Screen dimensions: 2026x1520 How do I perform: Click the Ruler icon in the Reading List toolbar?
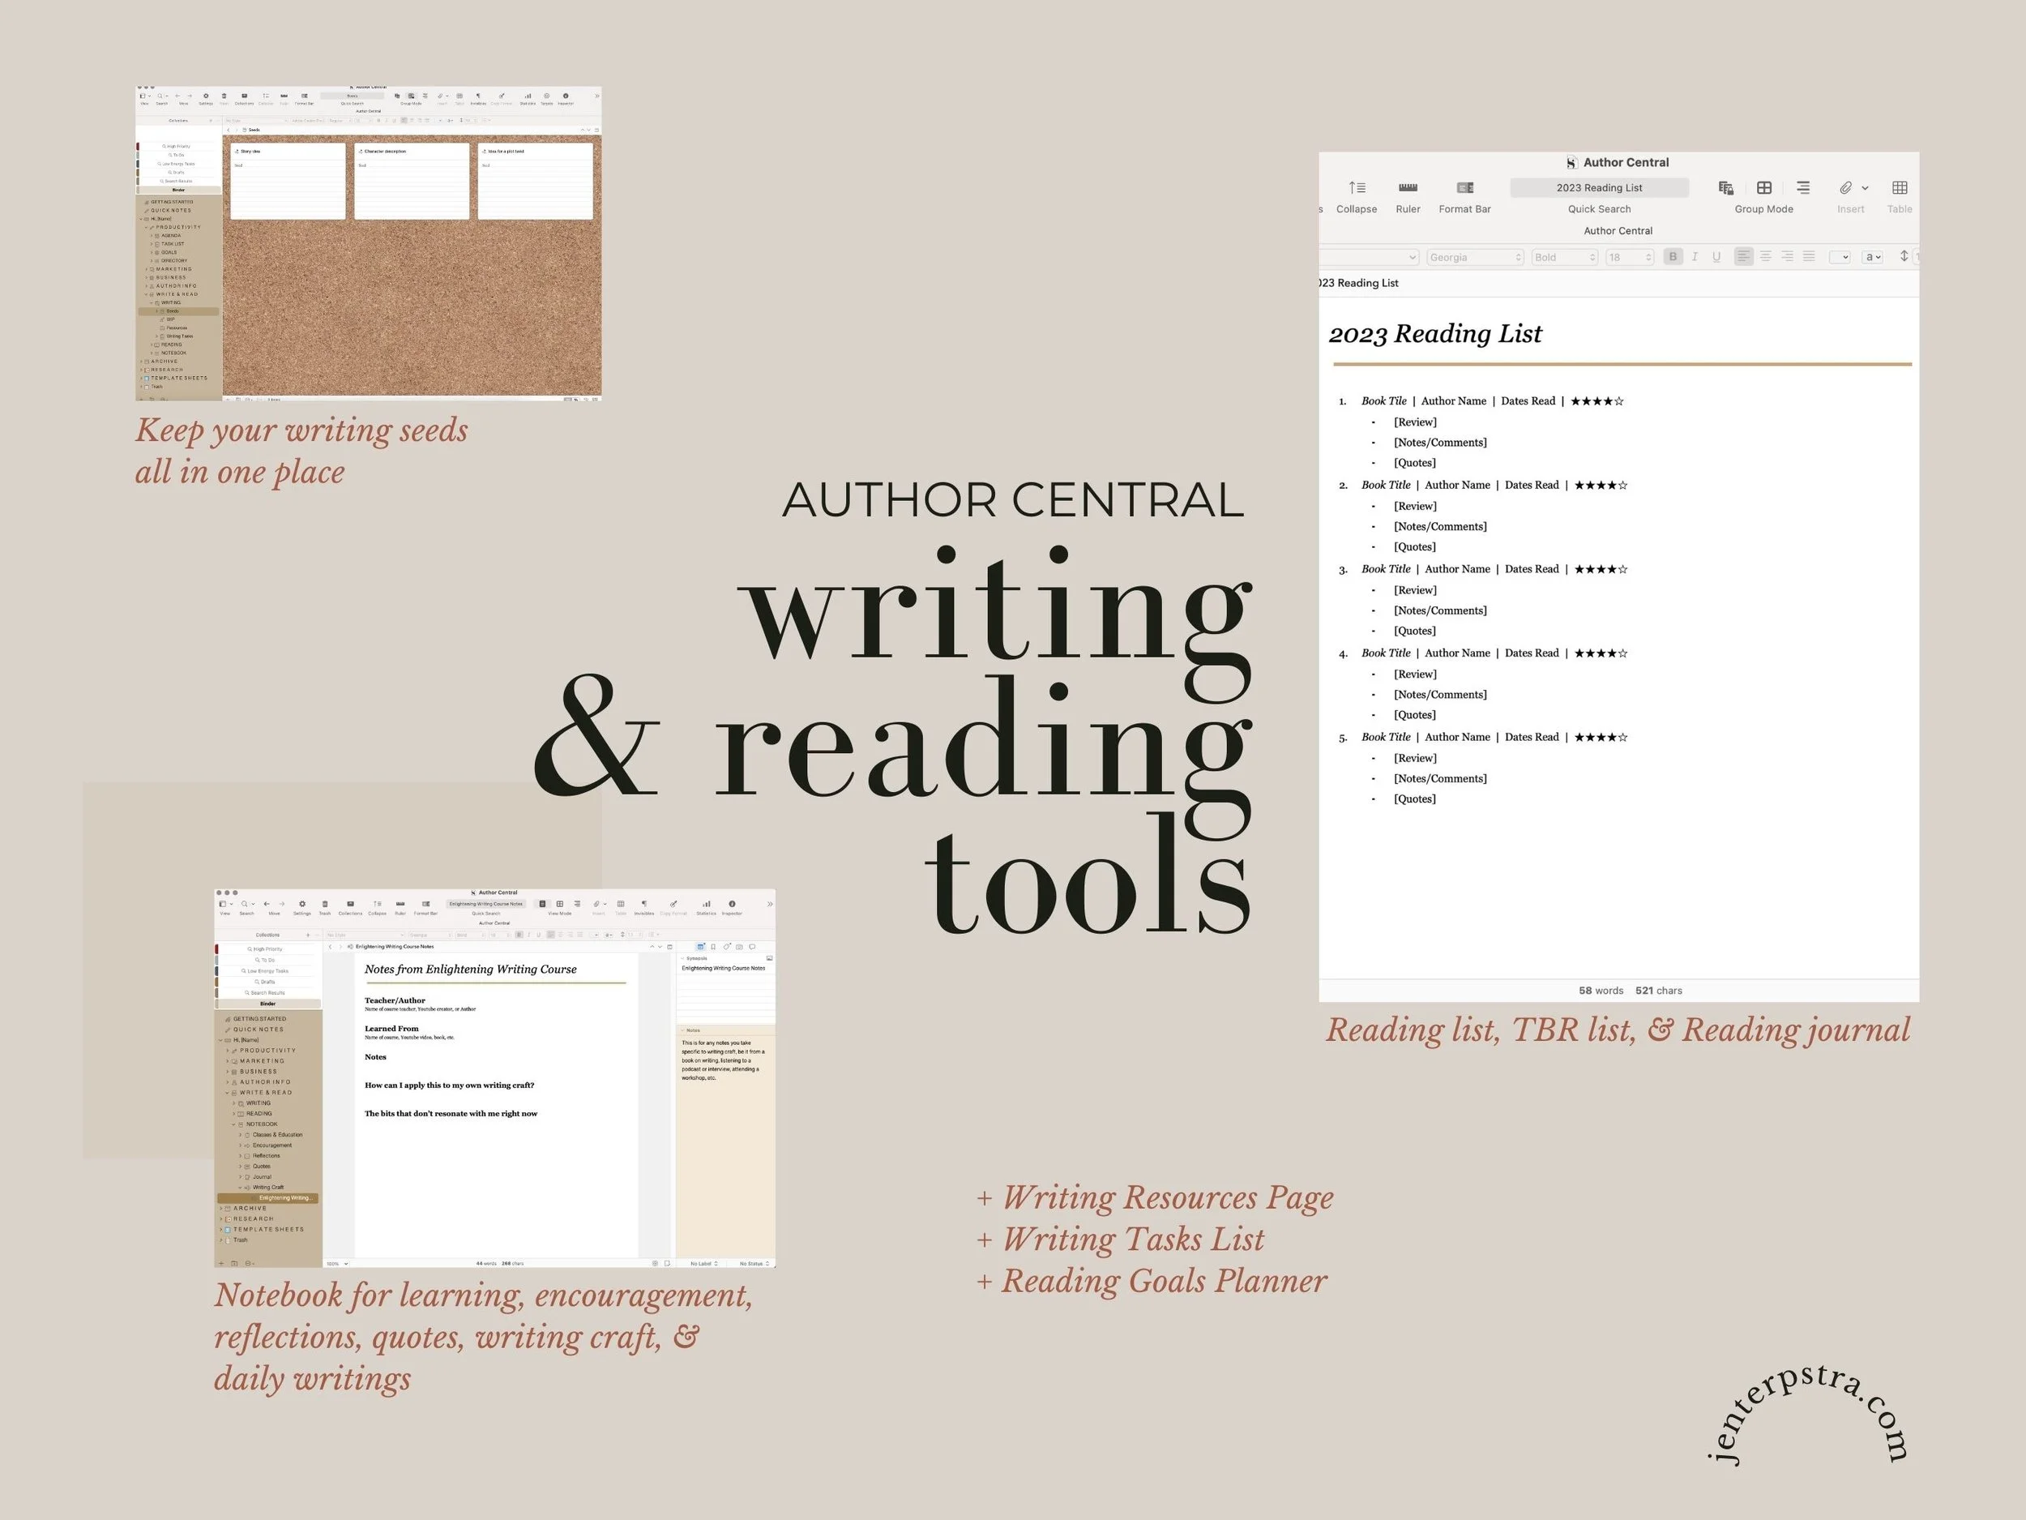coord(1408,188)
